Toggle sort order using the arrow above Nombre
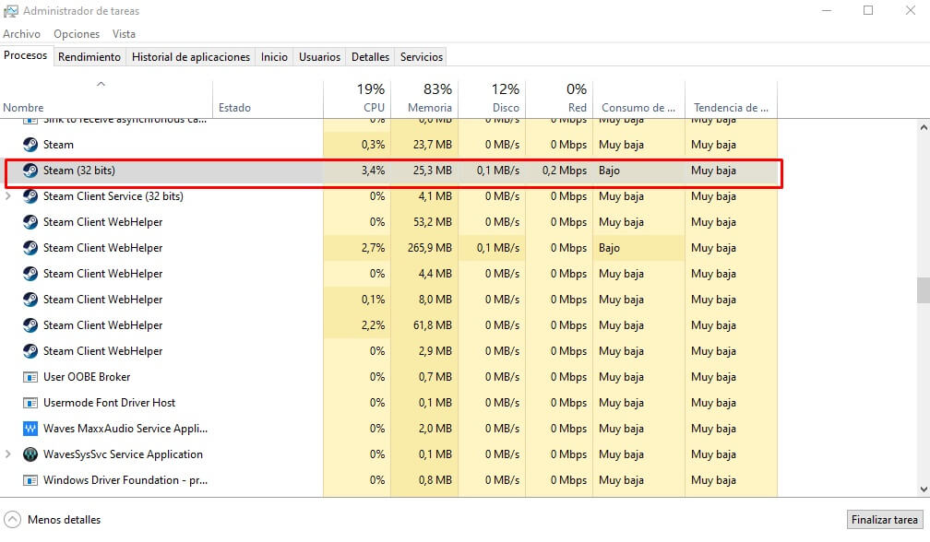The image size is (930, 542). 101,84
